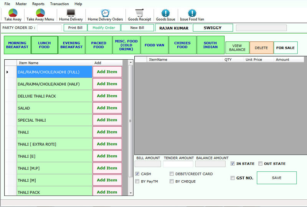Click the PARTY ORDER ID input field
The width and height of the screenshot is (307, 207).
click(50, 28)
